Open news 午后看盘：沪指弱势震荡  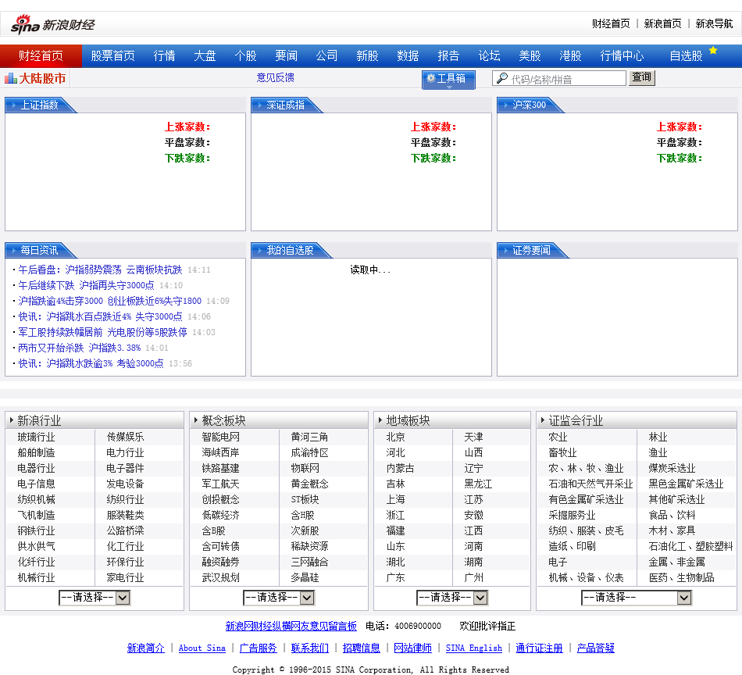pyautogui.click(x=100, y=270)
